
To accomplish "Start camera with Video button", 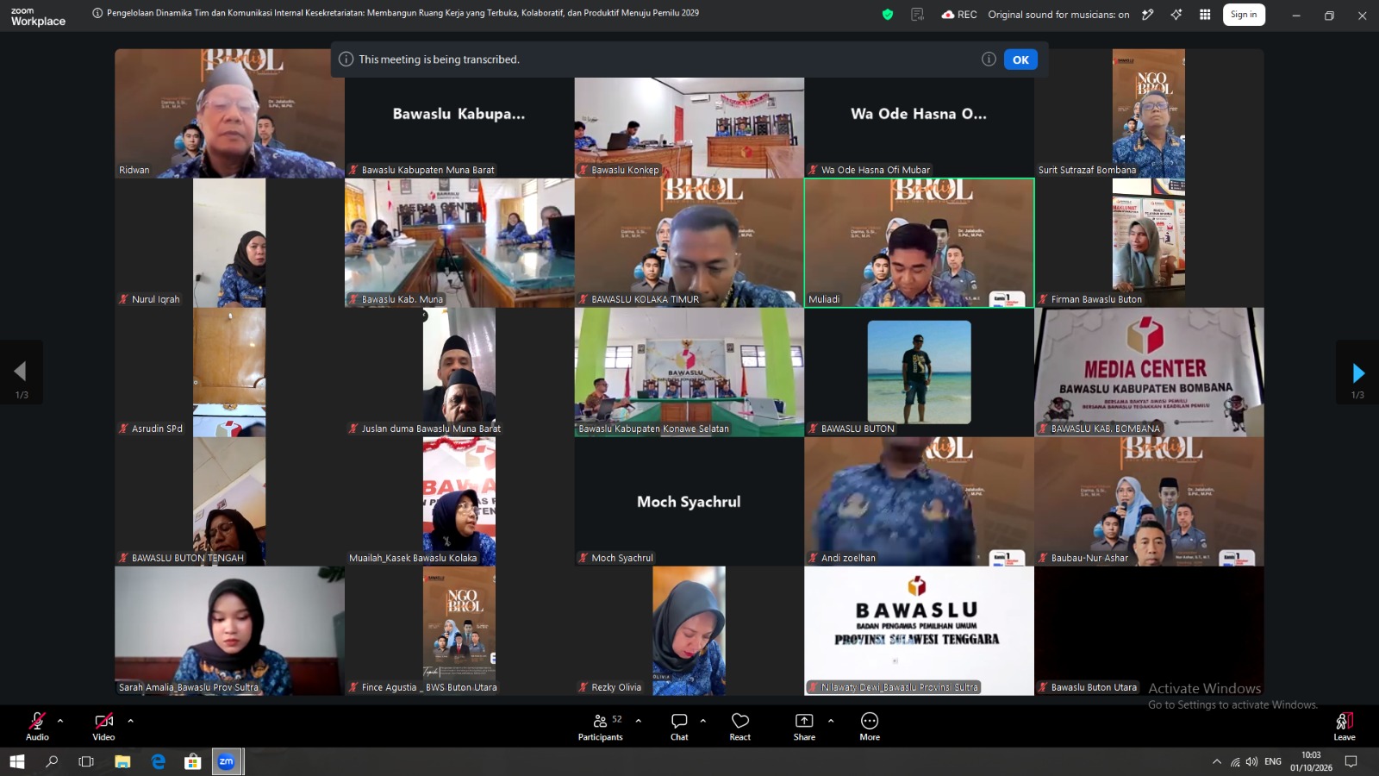I will point(103,726).
